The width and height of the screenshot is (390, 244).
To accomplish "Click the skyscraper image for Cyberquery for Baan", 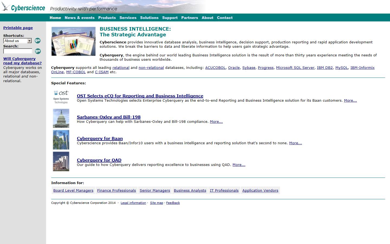I will click(61, 140).
